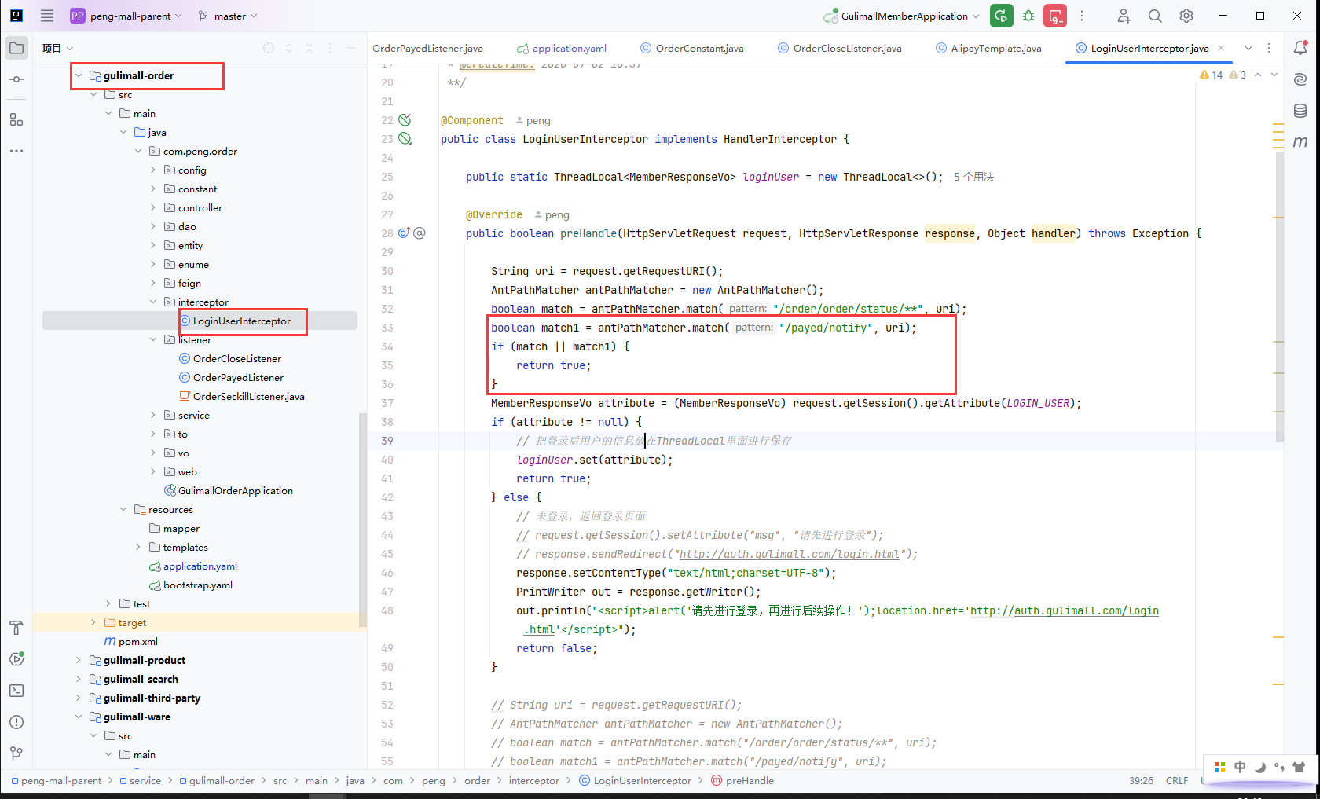
Task: Run GulimallMemberApplication
Action: (x=1001, y=16)
